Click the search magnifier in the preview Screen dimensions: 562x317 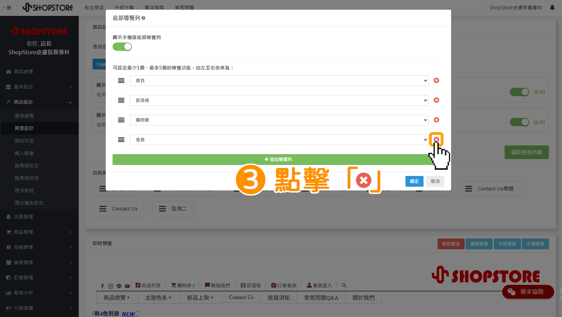[x=344, y=286]
